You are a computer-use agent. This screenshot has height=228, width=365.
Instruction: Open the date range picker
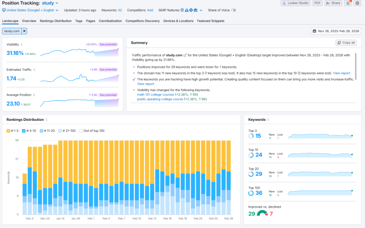coord(336,31)
